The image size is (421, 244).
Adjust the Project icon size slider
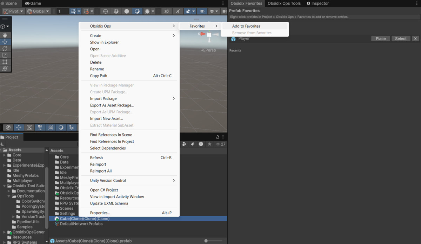pos(214,240)
